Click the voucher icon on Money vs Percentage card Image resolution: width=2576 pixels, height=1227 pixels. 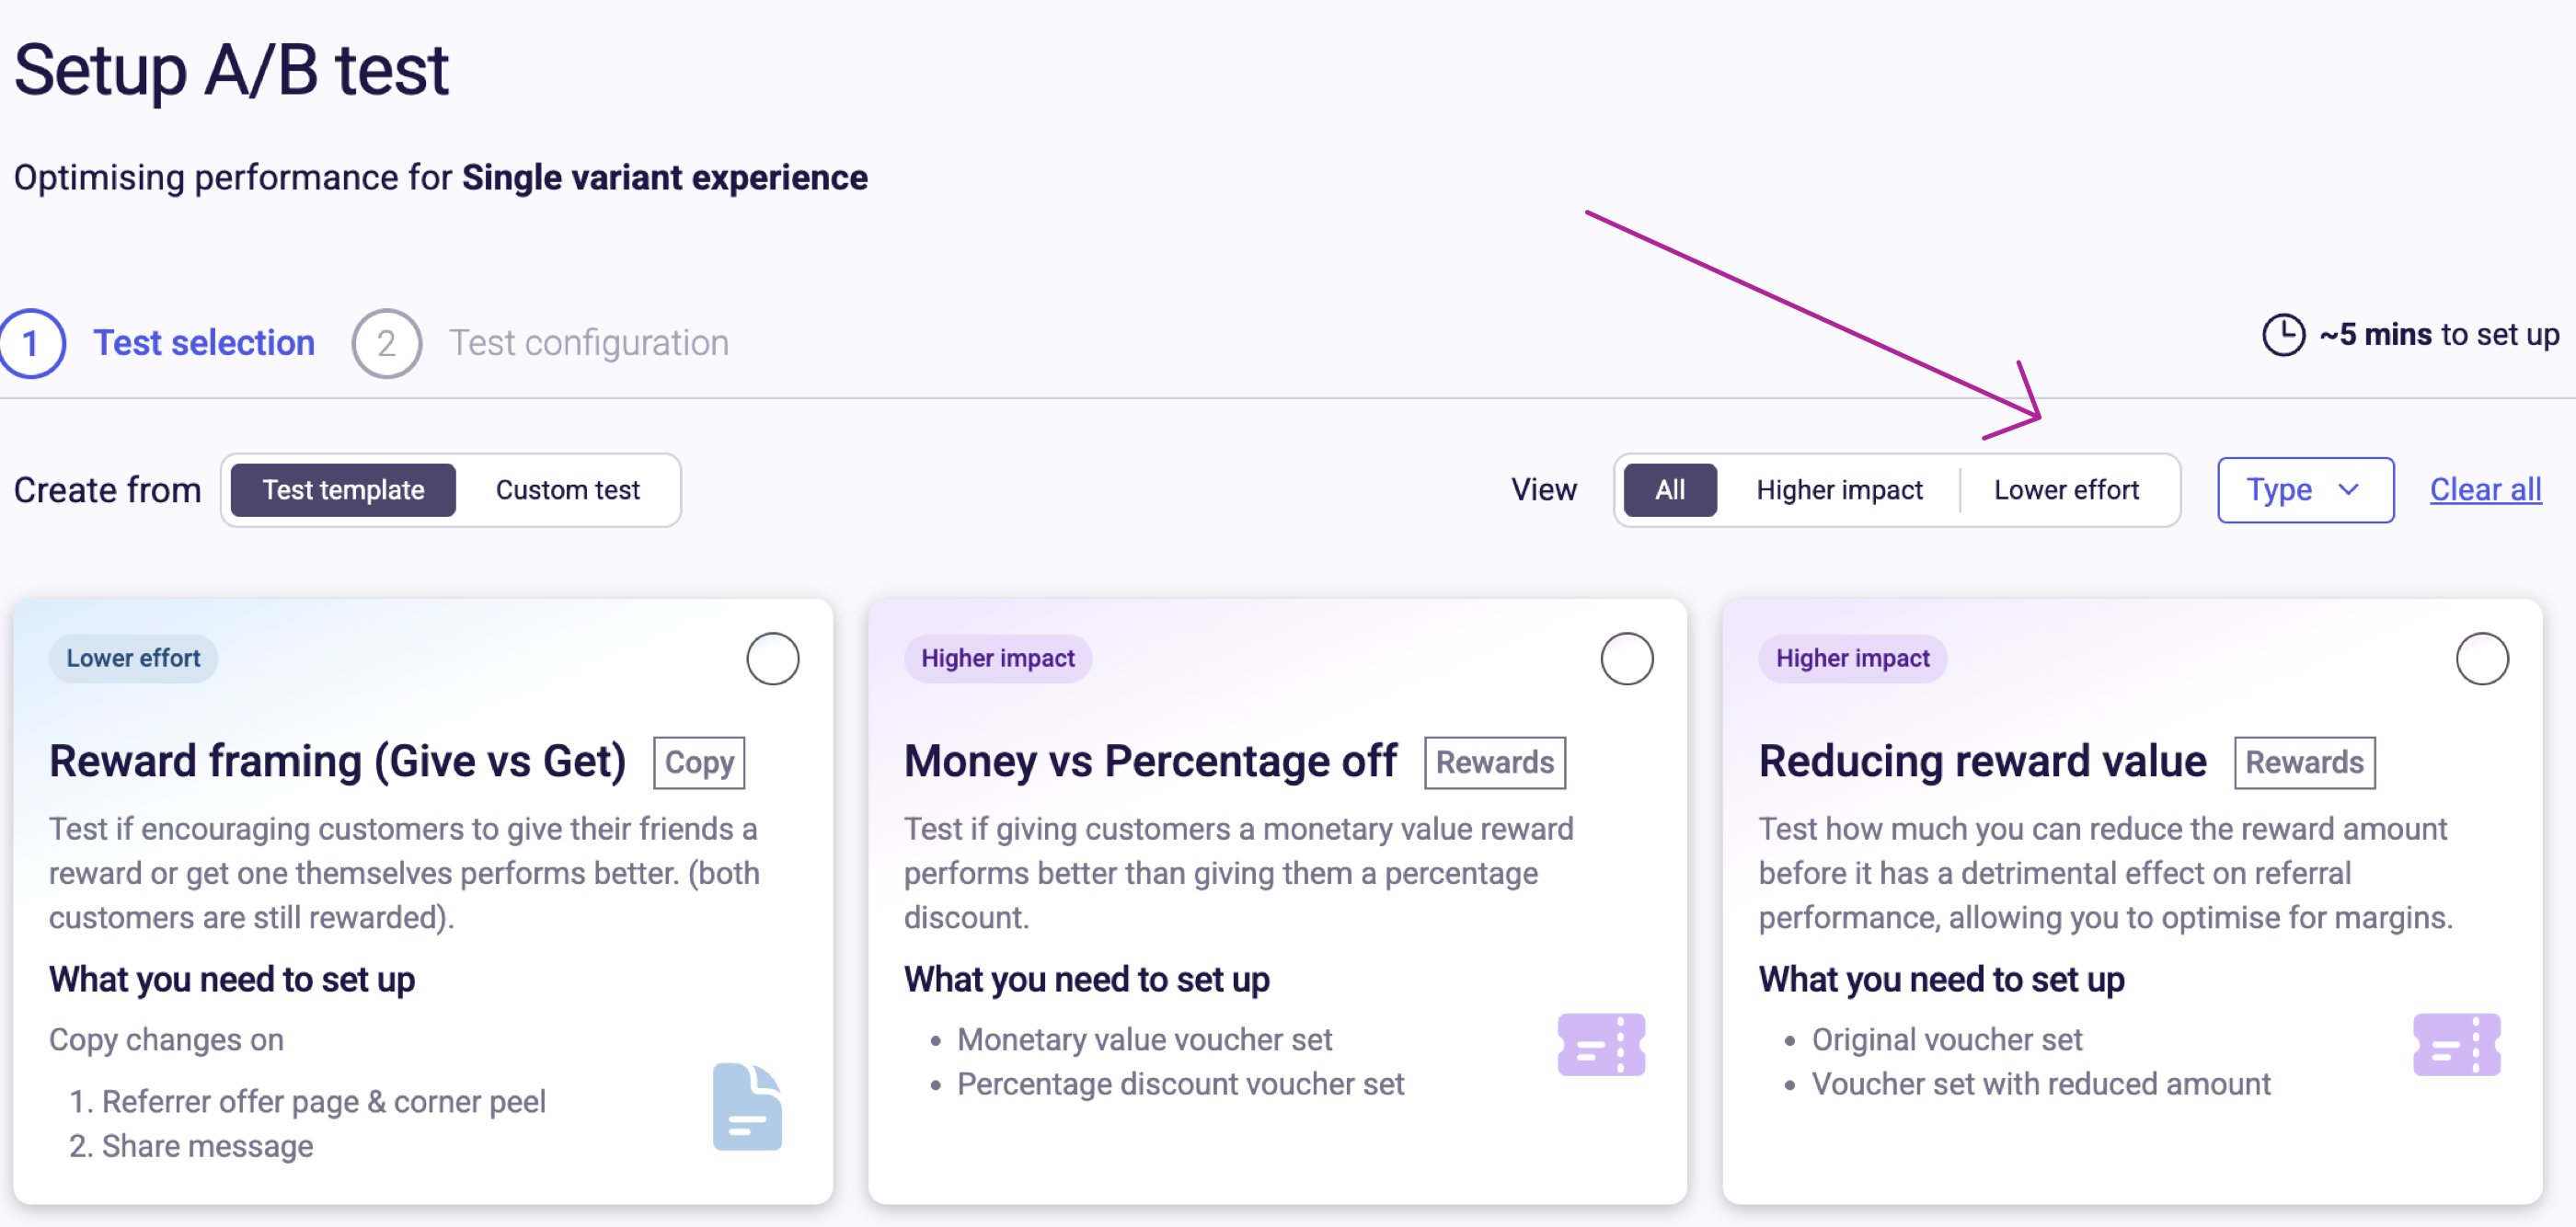tap(1600, 1044)
